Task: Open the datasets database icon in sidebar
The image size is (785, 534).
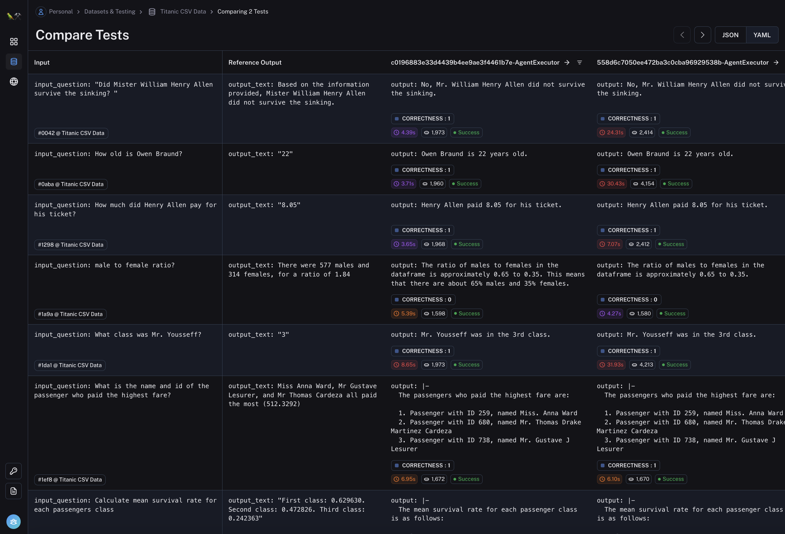Action: click(14, 62)
